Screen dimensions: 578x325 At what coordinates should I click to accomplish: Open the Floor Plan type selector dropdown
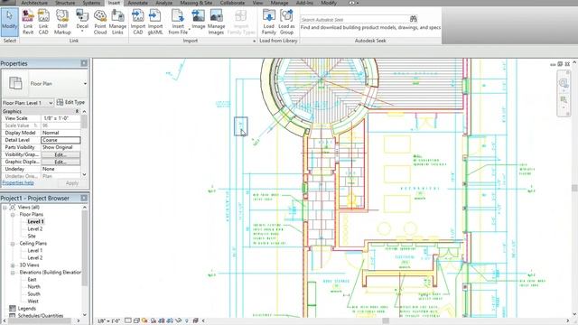coord(85,84)
